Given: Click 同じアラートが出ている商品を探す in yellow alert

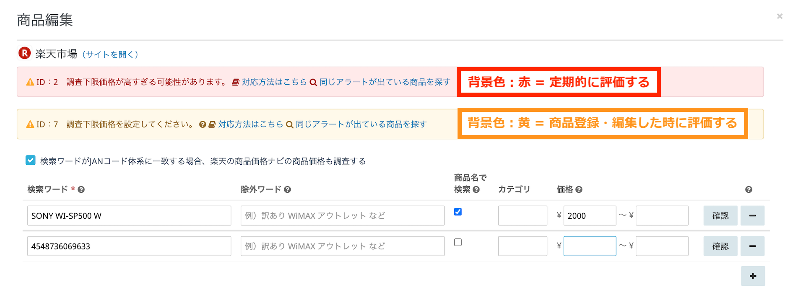Looking at the screenshot, I should coord(361,124).
